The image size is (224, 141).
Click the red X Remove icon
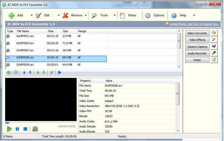tap(65, 15)
